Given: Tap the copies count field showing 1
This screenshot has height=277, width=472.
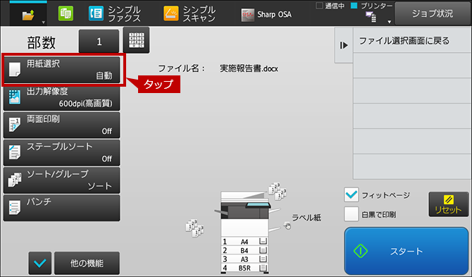Looking at the screenshot, I should [x=99, y=42].
